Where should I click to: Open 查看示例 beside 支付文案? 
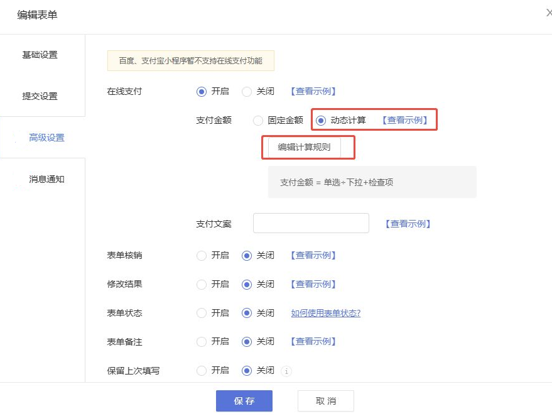click(407, 223)
